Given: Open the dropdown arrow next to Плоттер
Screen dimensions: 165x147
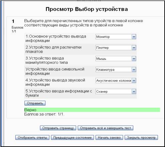Looking at the screenshot, I should (134, 48).
